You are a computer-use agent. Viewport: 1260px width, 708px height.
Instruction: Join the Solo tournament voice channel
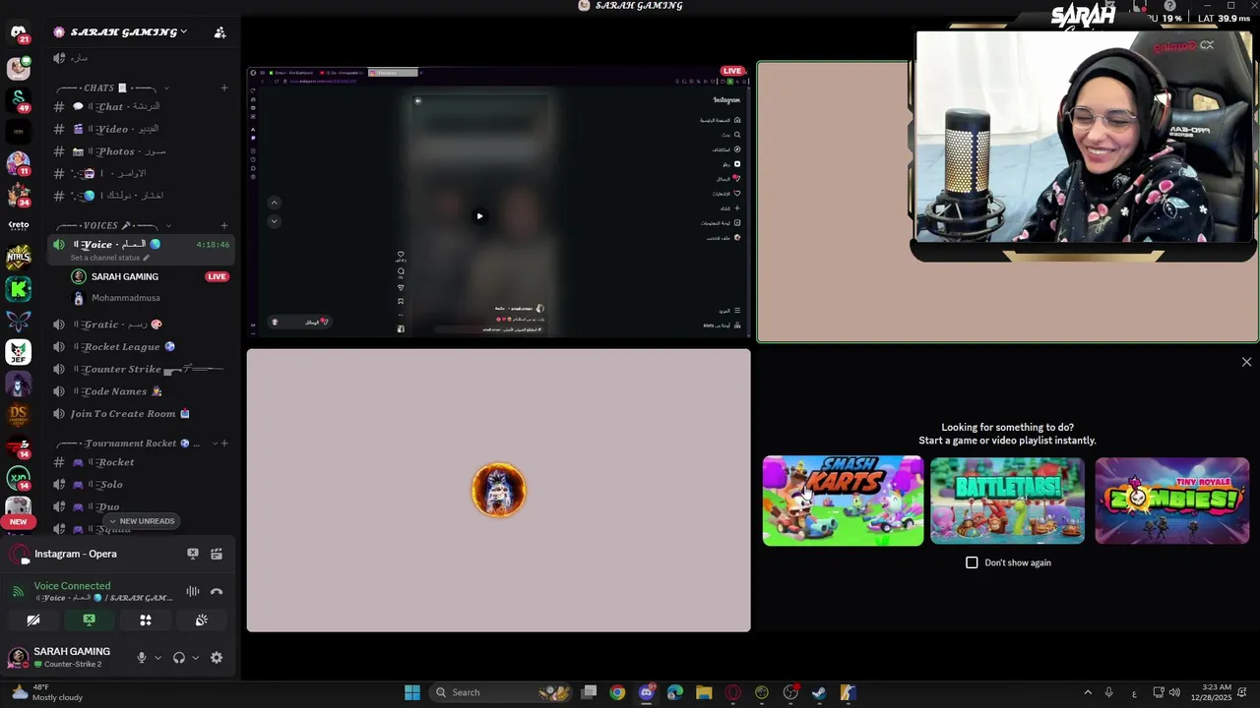pyautogui.click(x=141, y=485)
